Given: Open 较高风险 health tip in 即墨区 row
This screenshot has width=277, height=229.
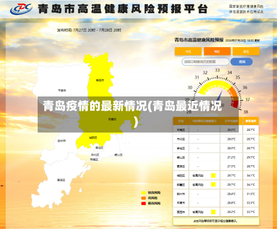Looking at the screenshot, I should (x=198, y=185).
